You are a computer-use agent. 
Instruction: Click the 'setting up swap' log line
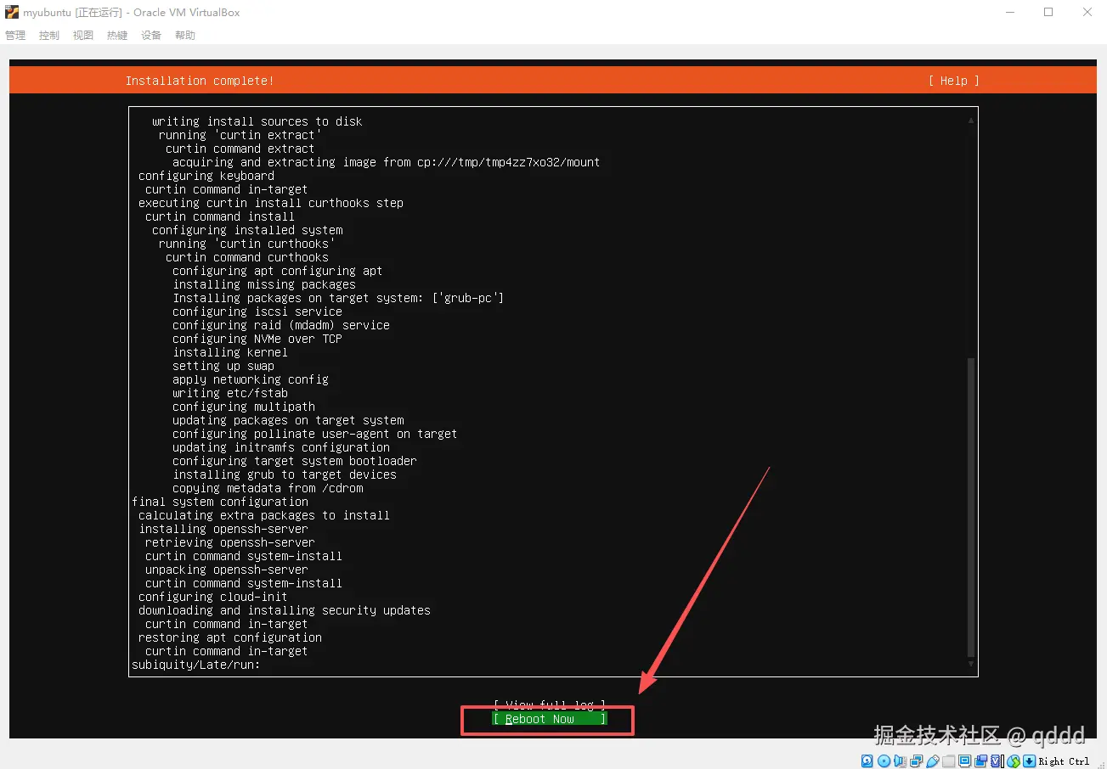point(223,366)
